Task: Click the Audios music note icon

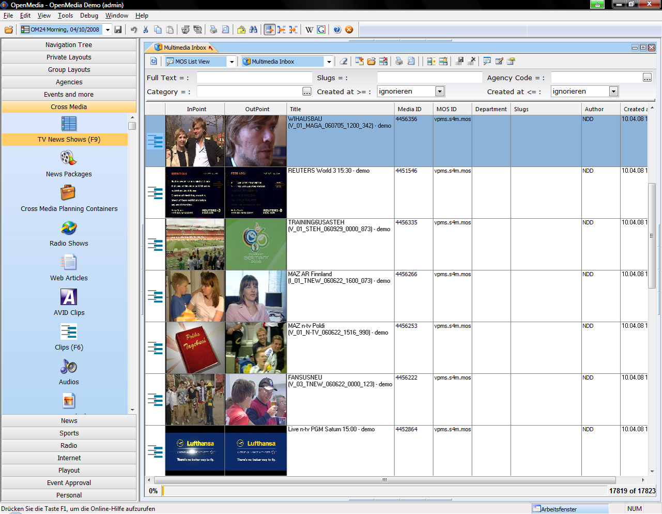Action: (68, 366)
